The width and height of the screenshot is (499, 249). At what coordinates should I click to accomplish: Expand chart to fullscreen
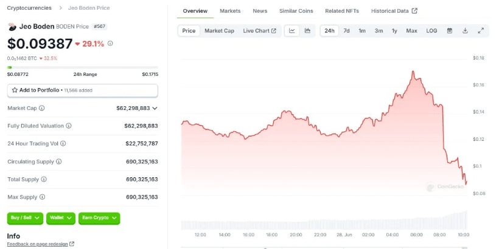pos(481,30)
